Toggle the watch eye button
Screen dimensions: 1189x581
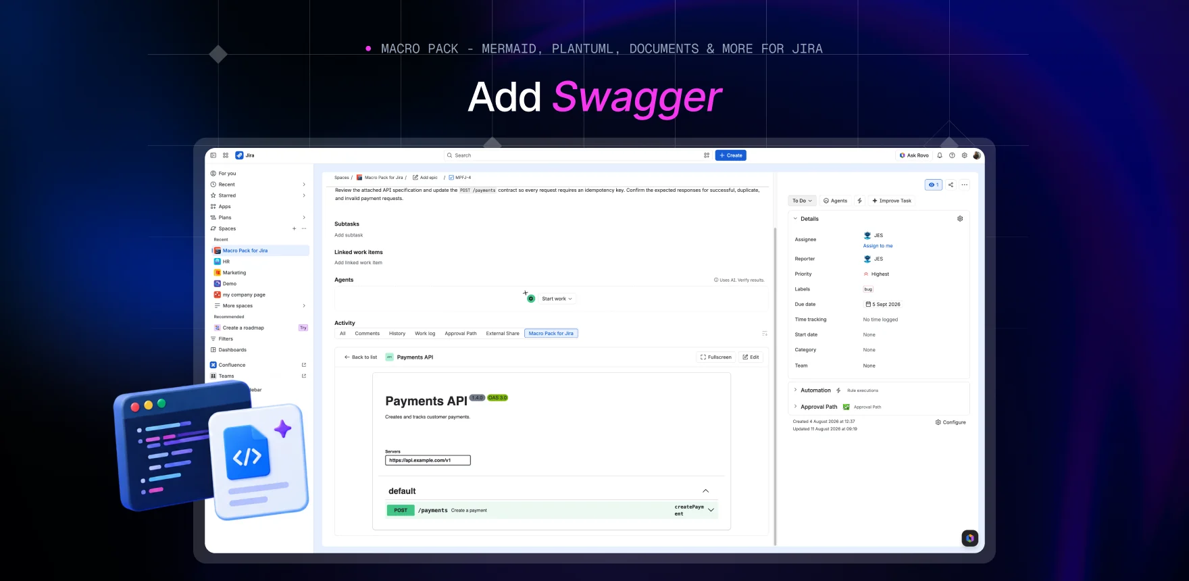coord(934,184)
